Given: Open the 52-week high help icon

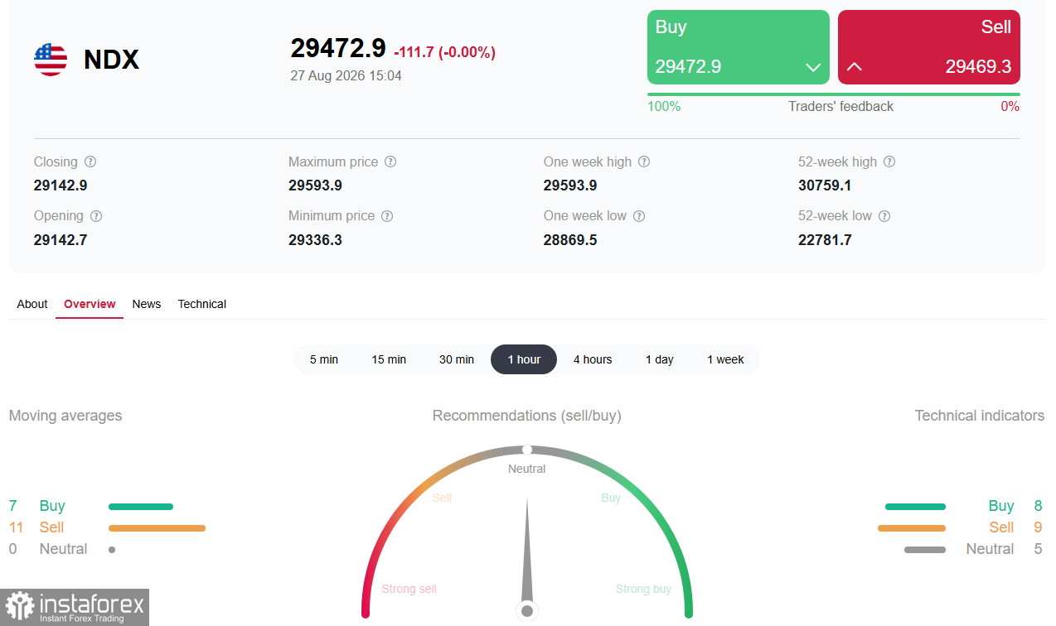Looking at the screenshot, I should pyautogui.click(x=889, y=162).
